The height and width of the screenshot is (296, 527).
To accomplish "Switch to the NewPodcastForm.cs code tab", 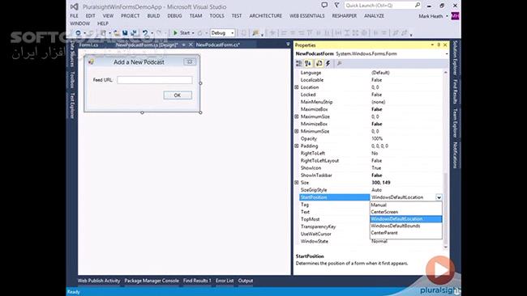I will point(218,44).
